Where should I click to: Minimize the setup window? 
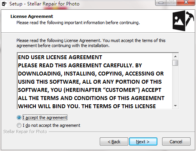click(x=161, y=3)
